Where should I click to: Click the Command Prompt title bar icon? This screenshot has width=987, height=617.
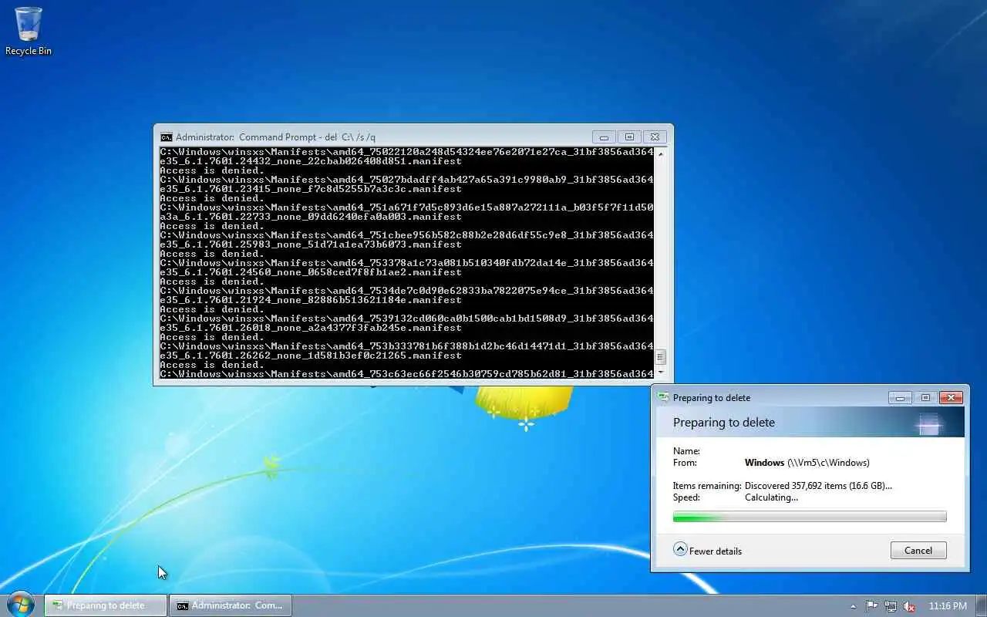(166, 137)
